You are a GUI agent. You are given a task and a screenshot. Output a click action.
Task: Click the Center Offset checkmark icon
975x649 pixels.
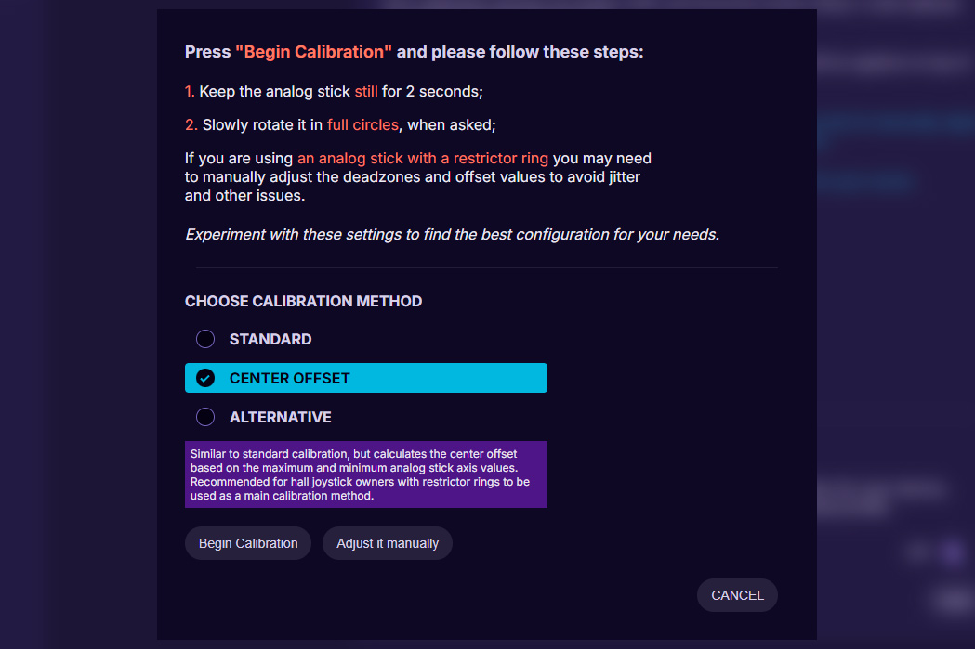click(205, 378)
